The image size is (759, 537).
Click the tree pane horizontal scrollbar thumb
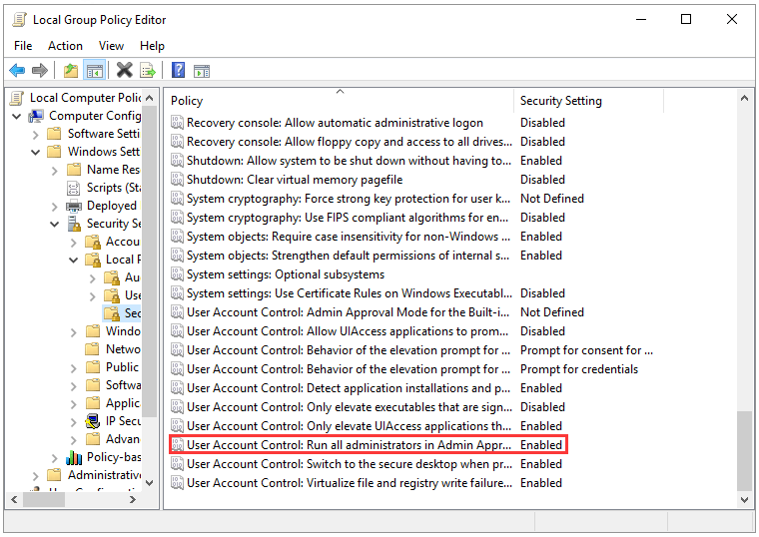click(x=44, y=500)
